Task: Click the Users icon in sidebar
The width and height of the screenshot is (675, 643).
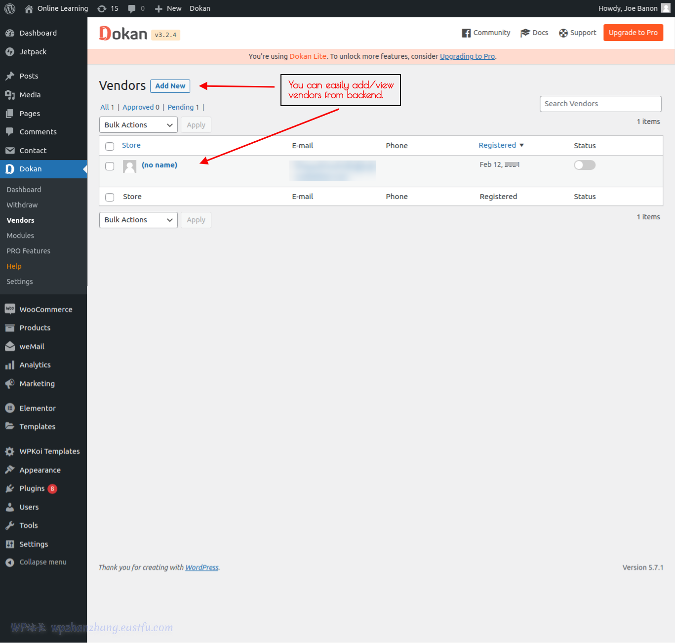Action: [x=10, y=507]
